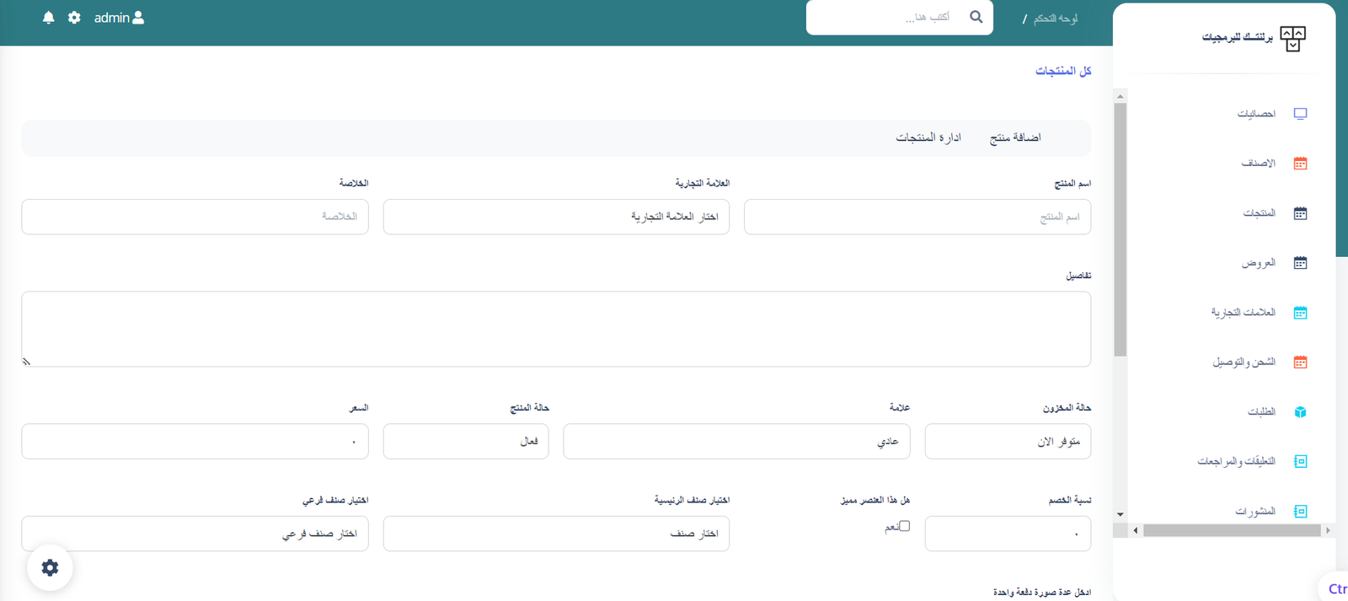Open settings gear icon in top bar
The height and width of the screenshot is (601, 1348).
(74, 18)
